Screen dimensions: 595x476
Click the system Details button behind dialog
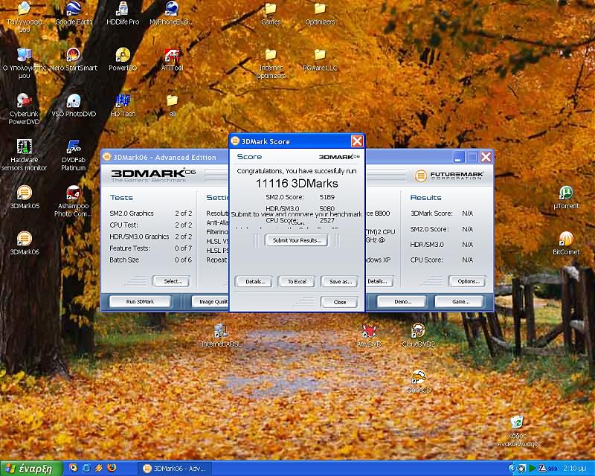(x=379, y=281)
